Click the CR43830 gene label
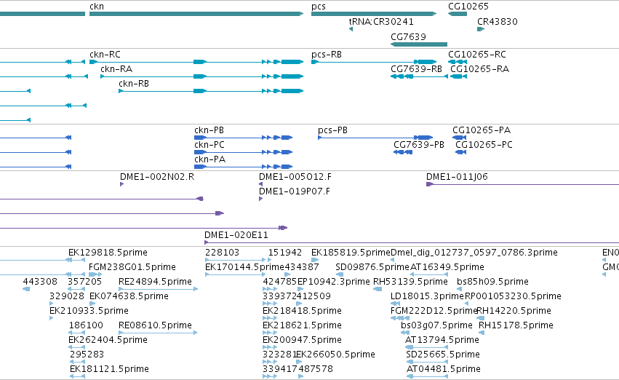 [x=498, y=21]
